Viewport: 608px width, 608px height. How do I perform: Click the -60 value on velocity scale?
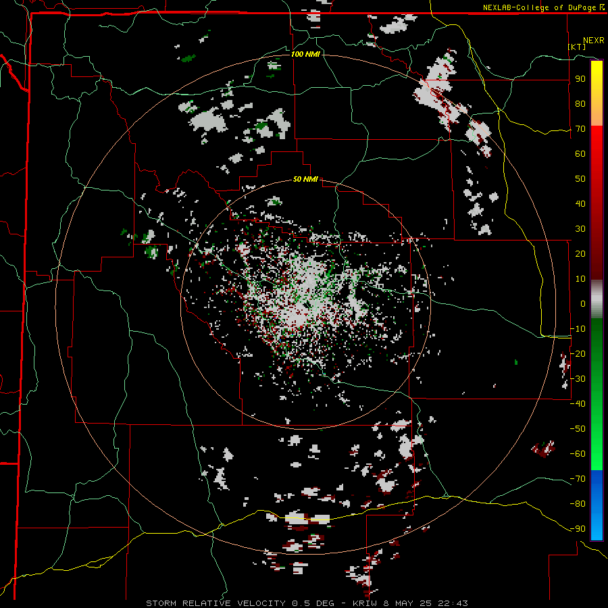click(x=578, y=454)
